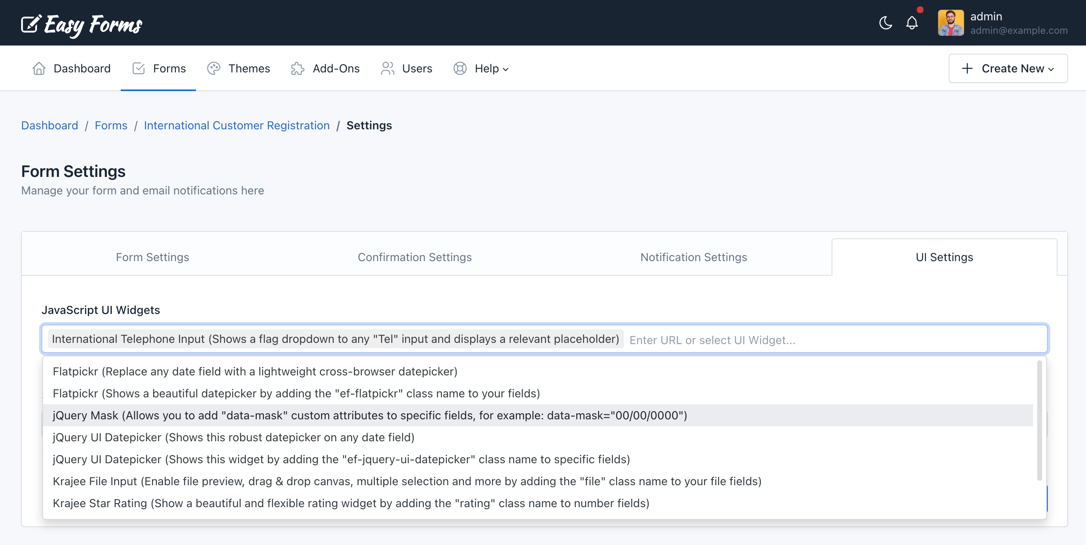
Task: Click the Dashboard home icon
Action: tap(39, 68)
